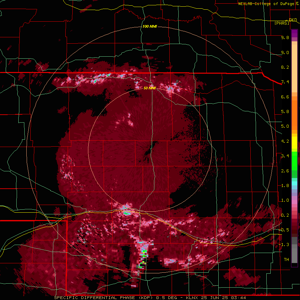Pick the cyan segment of the color scale
The width and height of the screenshot is (300, 300).
coord(294,183)
